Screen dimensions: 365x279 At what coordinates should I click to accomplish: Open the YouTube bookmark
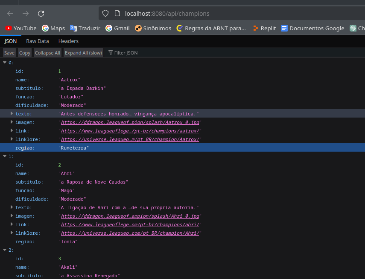click(20, 28)
